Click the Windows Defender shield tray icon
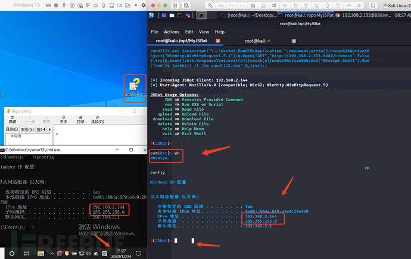411x259 pixels. [x=67, y=254]
